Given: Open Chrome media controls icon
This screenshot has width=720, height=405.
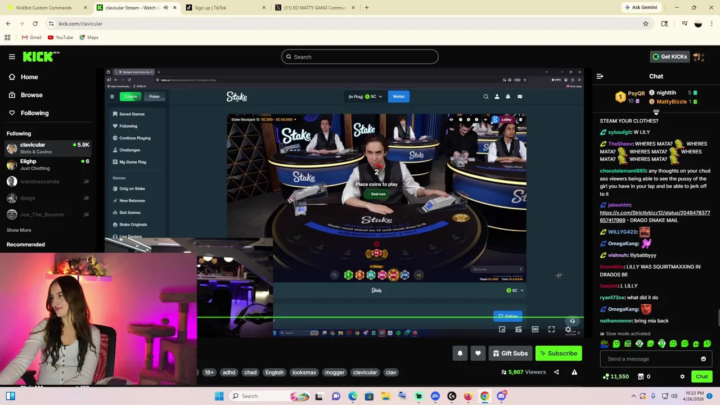Looking at the screenshot, I should click(685, 24).
